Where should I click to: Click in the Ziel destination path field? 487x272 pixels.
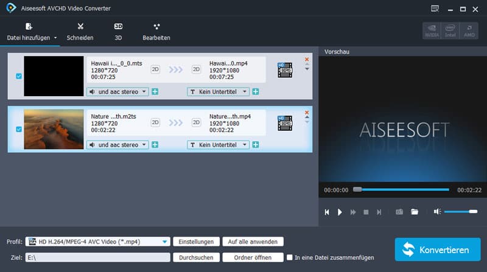[97, 257]
